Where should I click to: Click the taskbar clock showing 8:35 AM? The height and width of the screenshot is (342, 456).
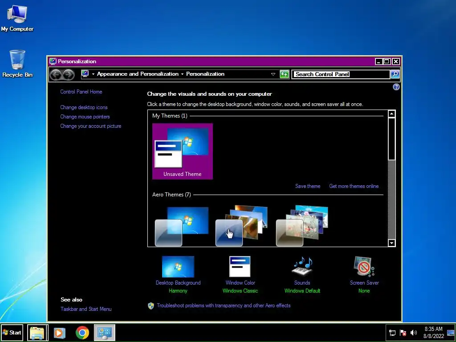(434, 333)
